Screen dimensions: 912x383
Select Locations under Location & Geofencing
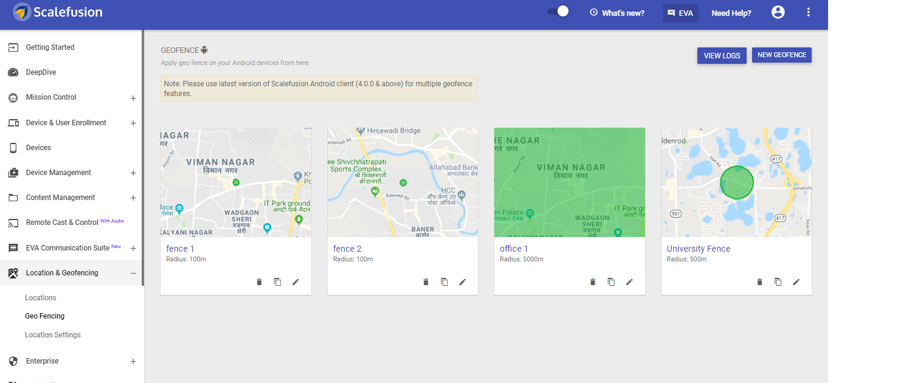pos(41,298)
